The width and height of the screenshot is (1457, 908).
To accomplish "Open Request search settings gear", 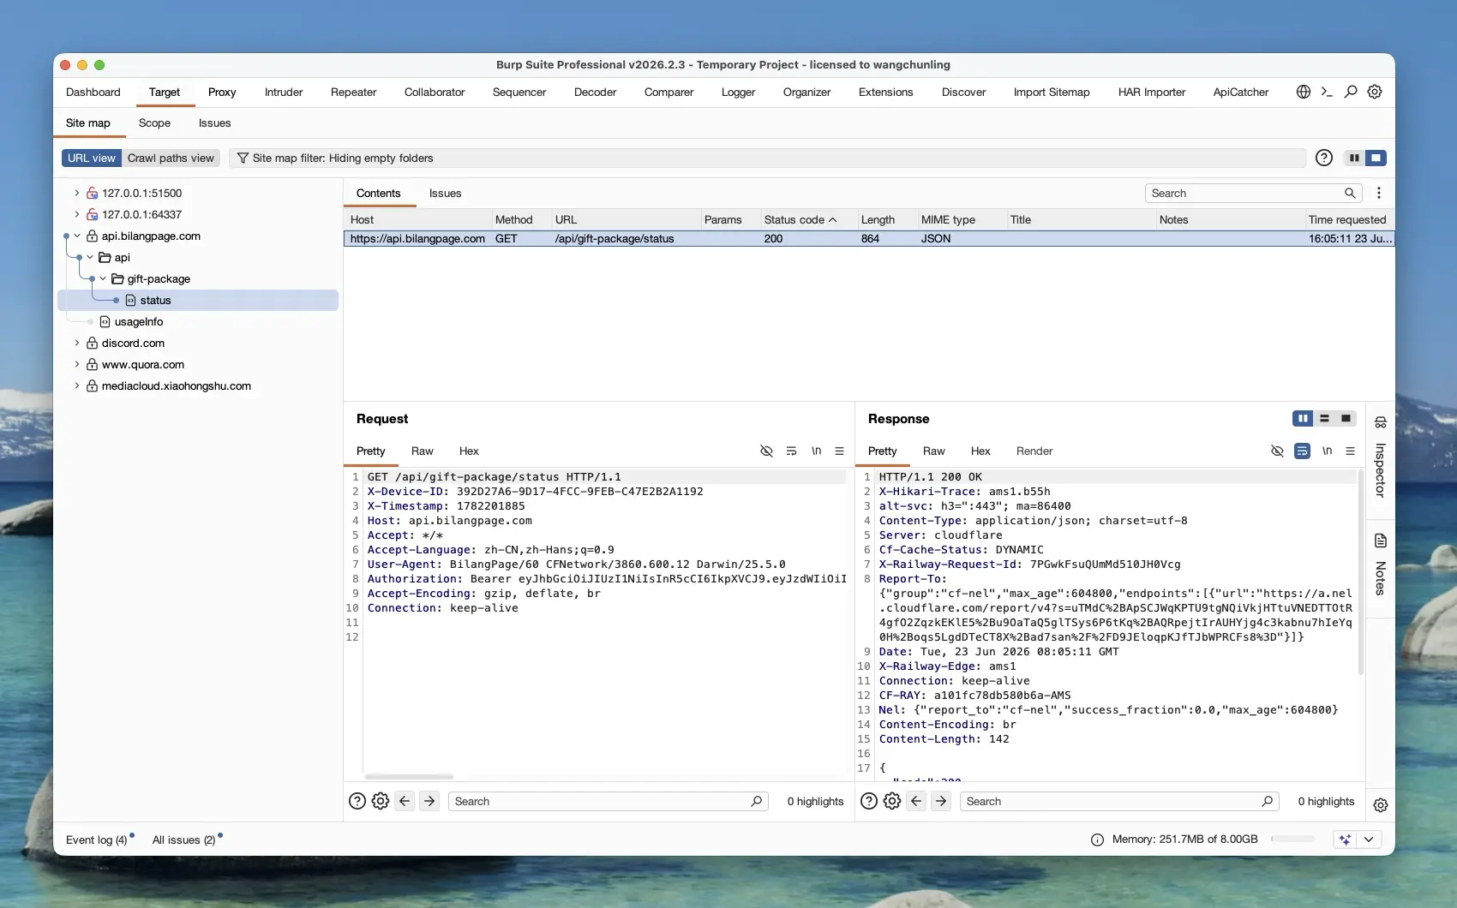I will 381,801.
